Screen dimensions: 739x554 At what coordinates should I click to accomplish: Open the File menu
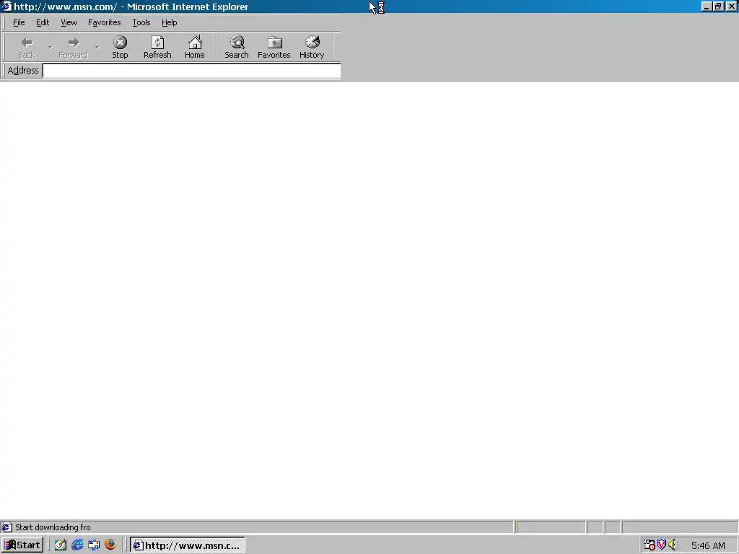click(19, 22)
